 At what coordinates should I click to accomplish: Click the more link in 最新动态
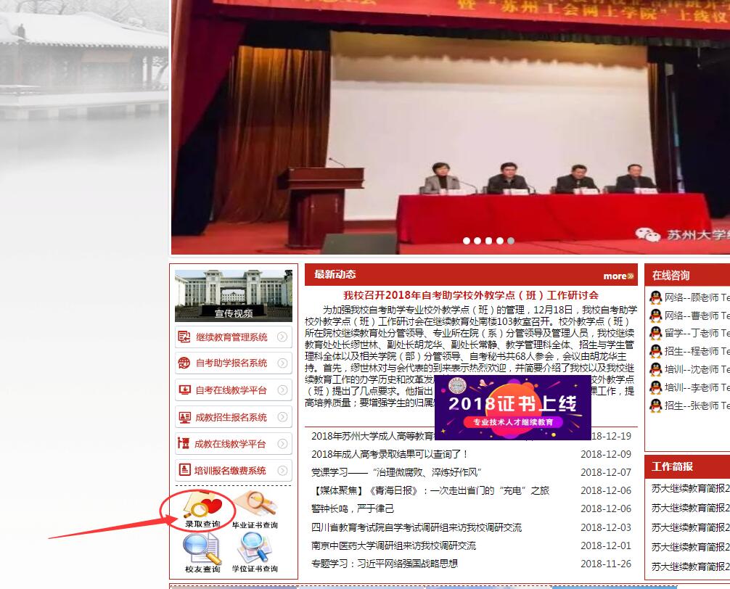(618, 276)
